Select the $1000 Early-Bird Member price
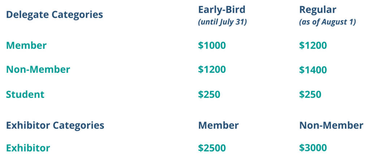 coord(212,46)
